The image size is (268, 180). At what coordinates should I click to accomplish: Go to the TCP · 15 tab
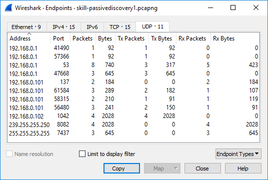(x=120, y=27)
